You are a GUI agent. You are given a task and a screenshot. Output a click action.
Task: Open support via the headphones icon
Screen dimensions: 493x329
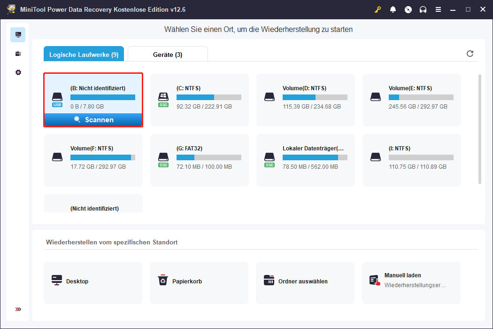point(423,9)
